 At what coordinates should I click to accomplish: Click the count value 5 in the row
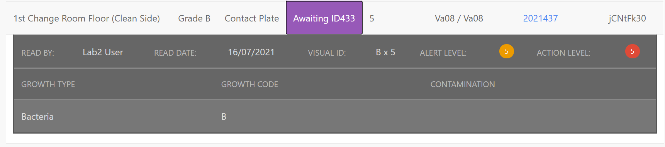point(372,18)
